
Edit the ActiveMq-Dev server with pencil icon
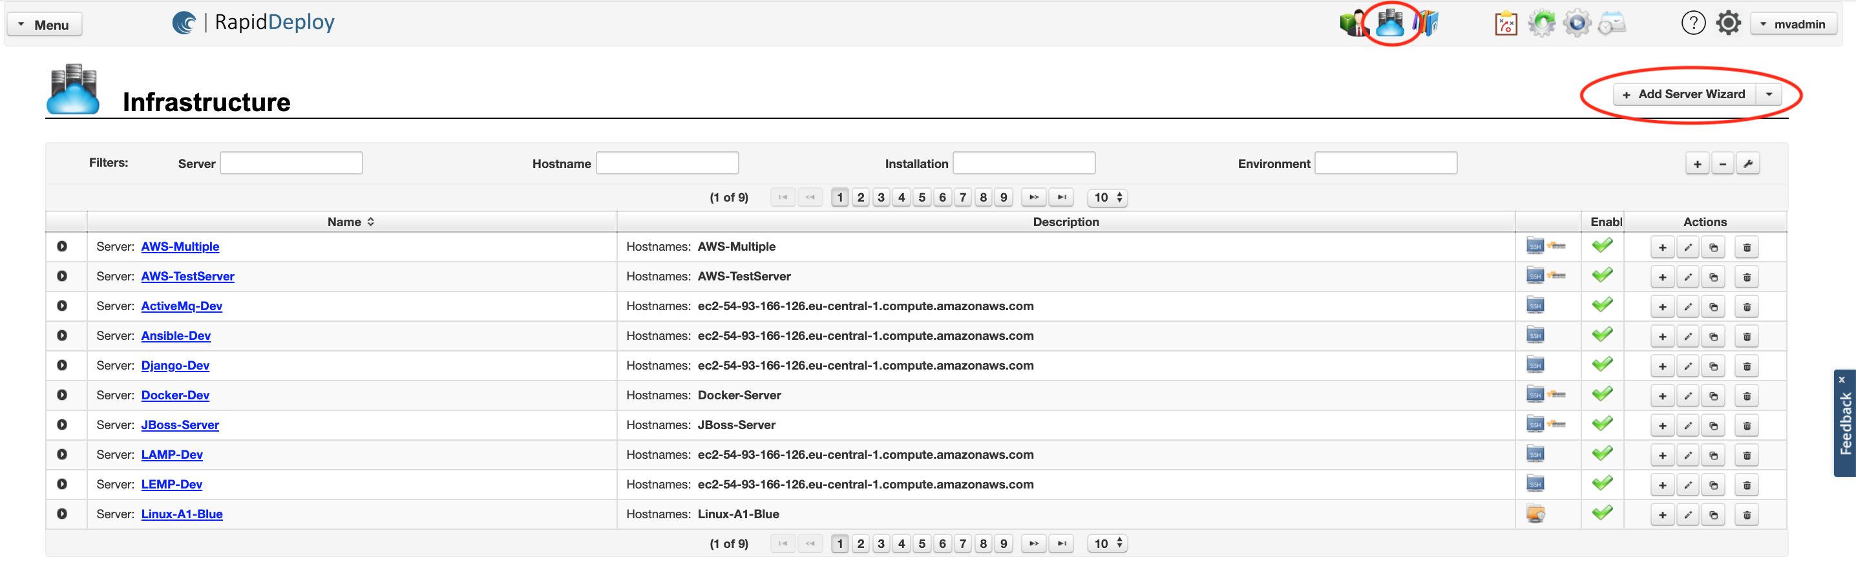pos(1687,307)
